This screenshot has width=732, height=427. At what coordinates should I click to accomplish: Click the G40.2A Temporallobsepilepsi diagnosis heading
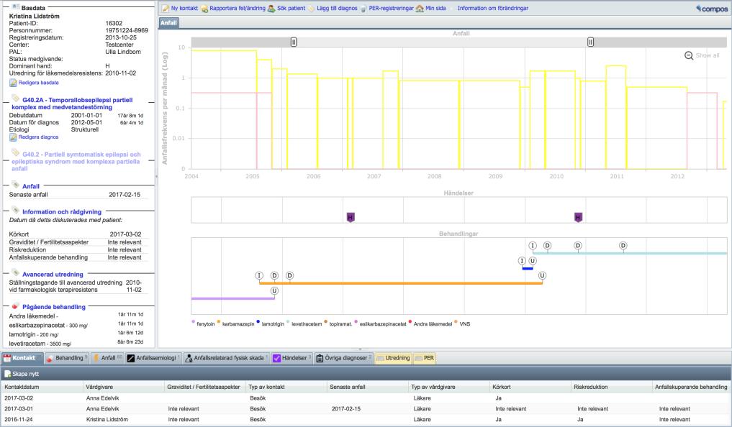click(x=73, y=104)
